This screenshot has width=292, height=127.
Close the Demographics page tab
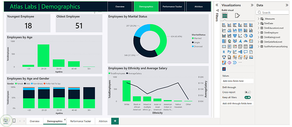[65, 119]
